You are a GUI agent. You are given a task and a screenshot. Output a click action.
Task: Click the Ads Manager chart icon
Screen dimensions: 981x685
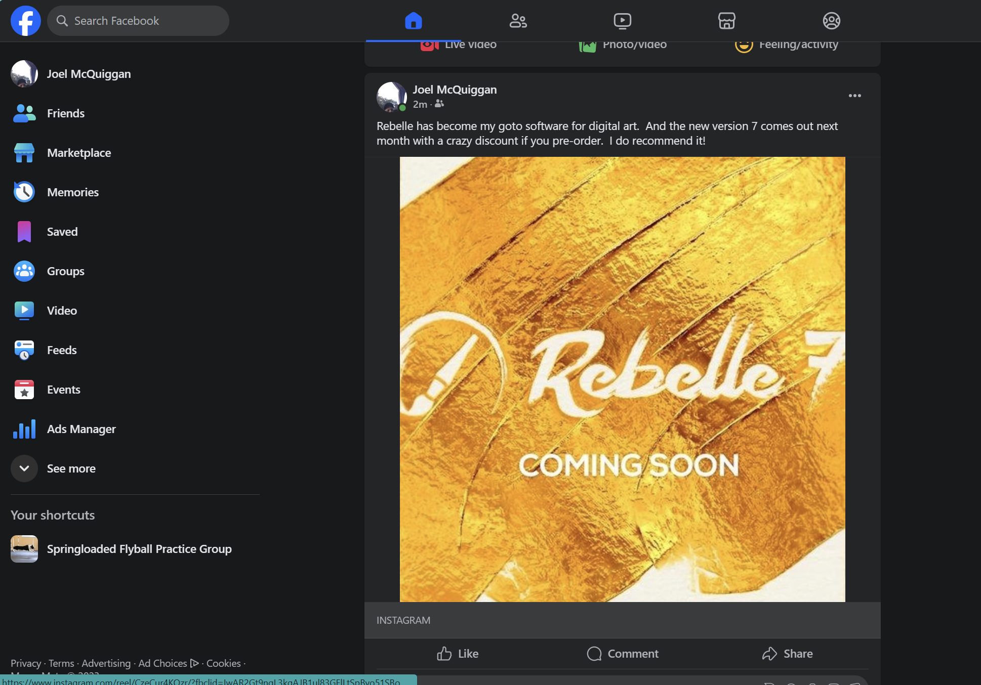24,429
